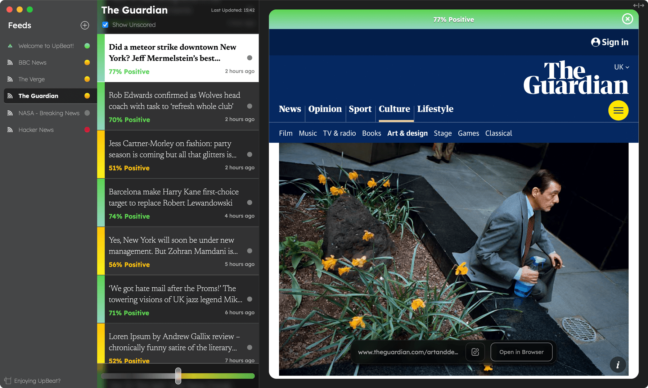
Task: Toggle read dot on Rob Edwards article
Action: 249,106
